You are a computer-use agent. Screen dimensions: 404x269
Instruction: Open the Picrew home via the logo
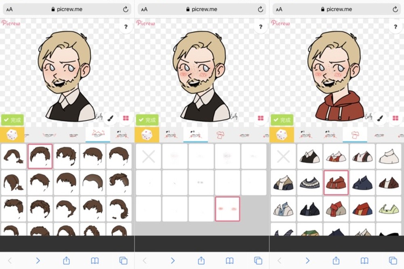[11, 23]
